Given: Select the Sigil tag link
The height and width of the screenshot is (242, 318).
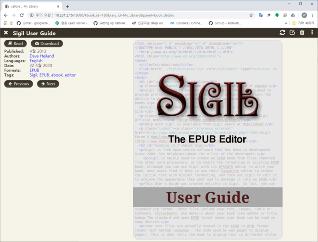Looking at the screenshot, I should point(34,75).
